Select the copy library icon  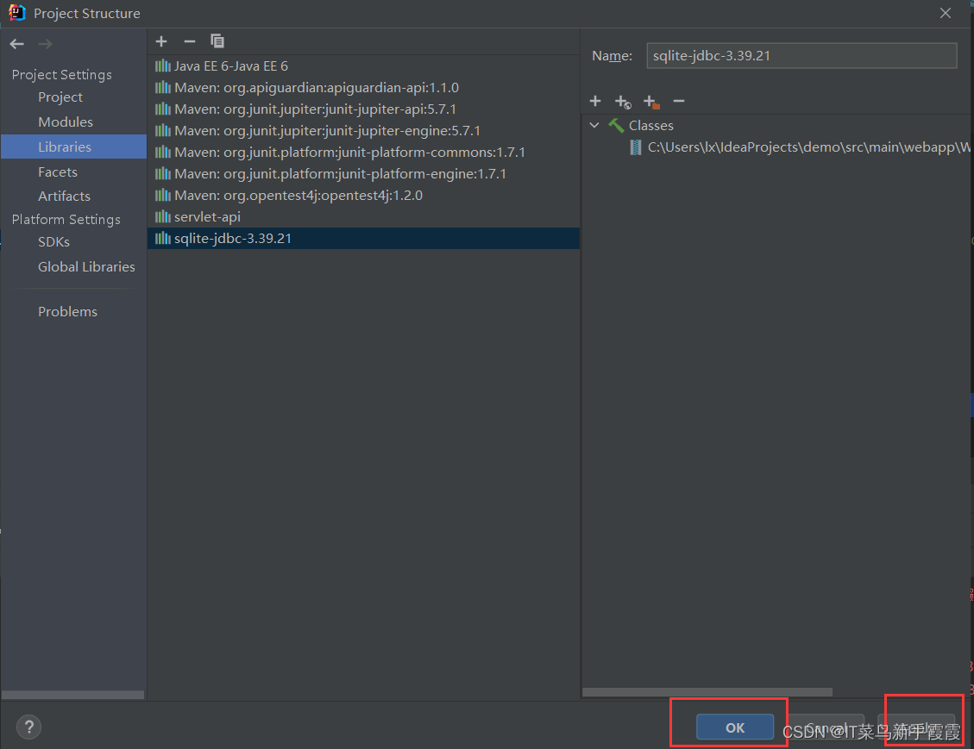tap(217, 41)
